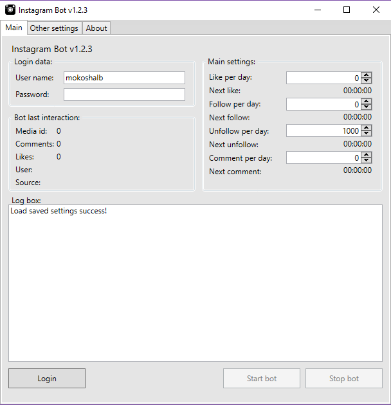Click the Instagram Bot camera icon in title bar
Screen dimensions: 391x405
coord(10,10)
